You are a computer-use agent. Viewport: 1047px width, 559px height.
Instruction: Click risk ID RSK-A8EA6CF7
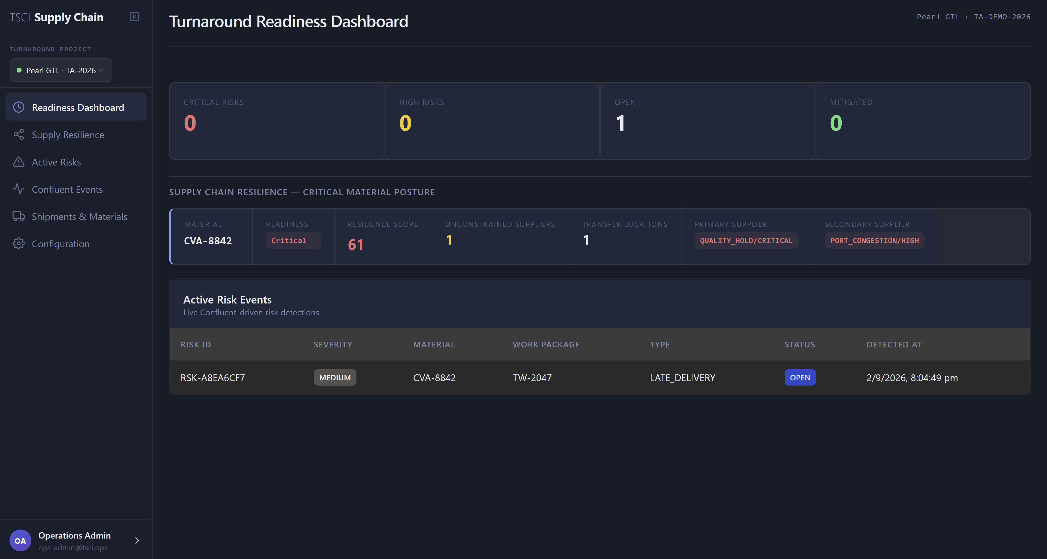pyautogui.click(x=212, y=378)
